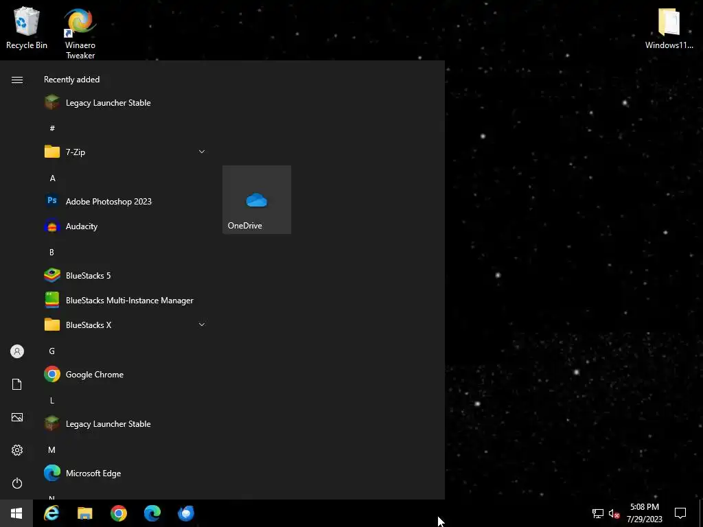The height and width of the screenshot is (527, 703).
Task: Open the Action Center notifications icon
Action: [680, 513]
